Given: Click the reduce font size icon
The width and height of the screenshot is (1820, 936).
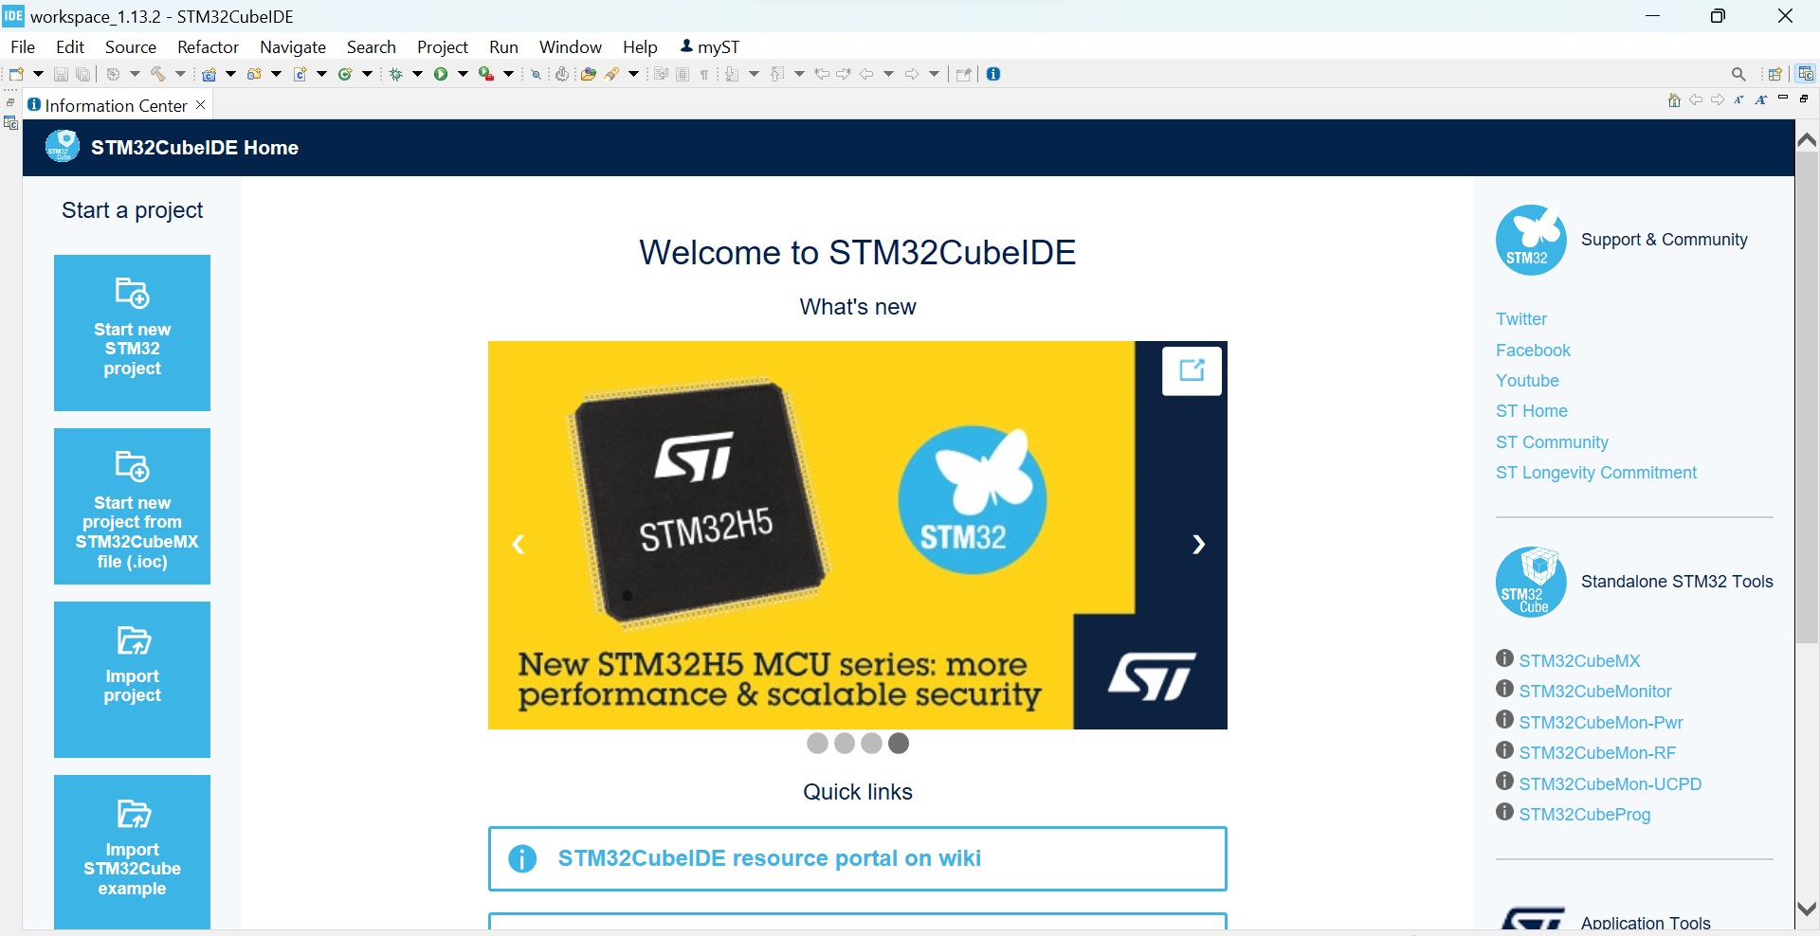Looking at the screenshot, I should (x=1739, y=99).
